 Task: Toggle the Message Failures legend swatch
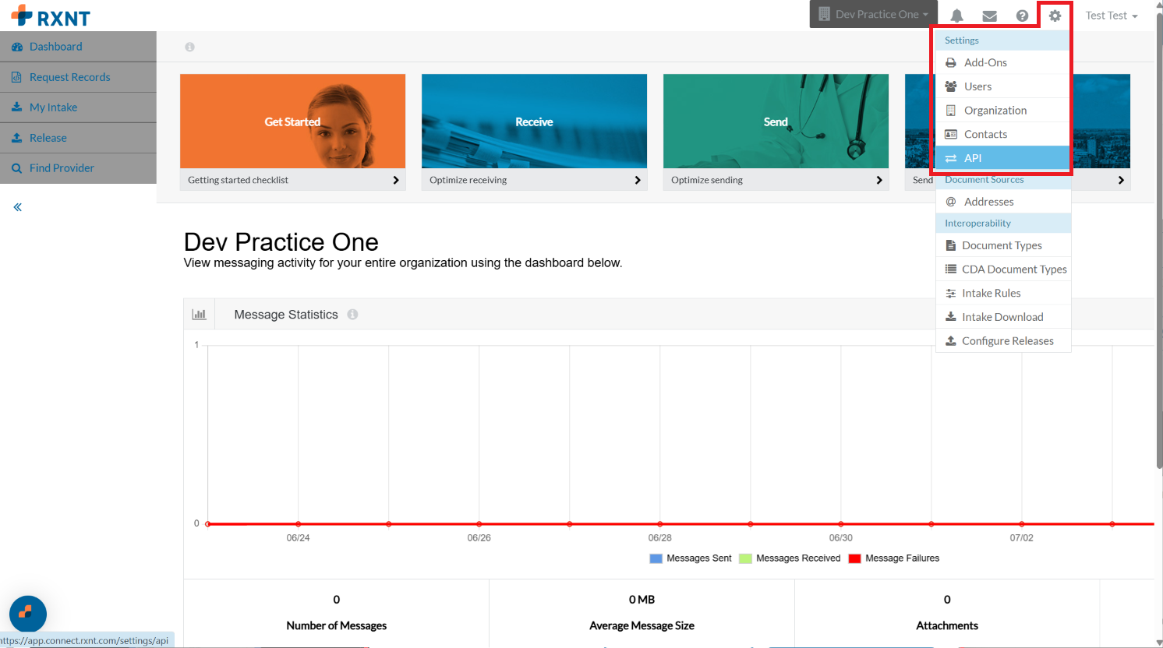coord(854,558)
